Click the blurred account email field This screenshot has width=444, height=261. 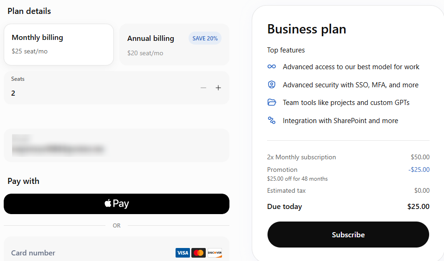117,145
